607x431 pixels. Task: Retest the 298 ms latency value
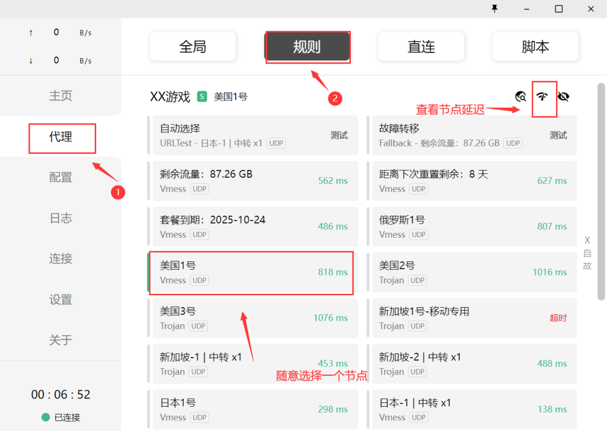coord(333,409)
